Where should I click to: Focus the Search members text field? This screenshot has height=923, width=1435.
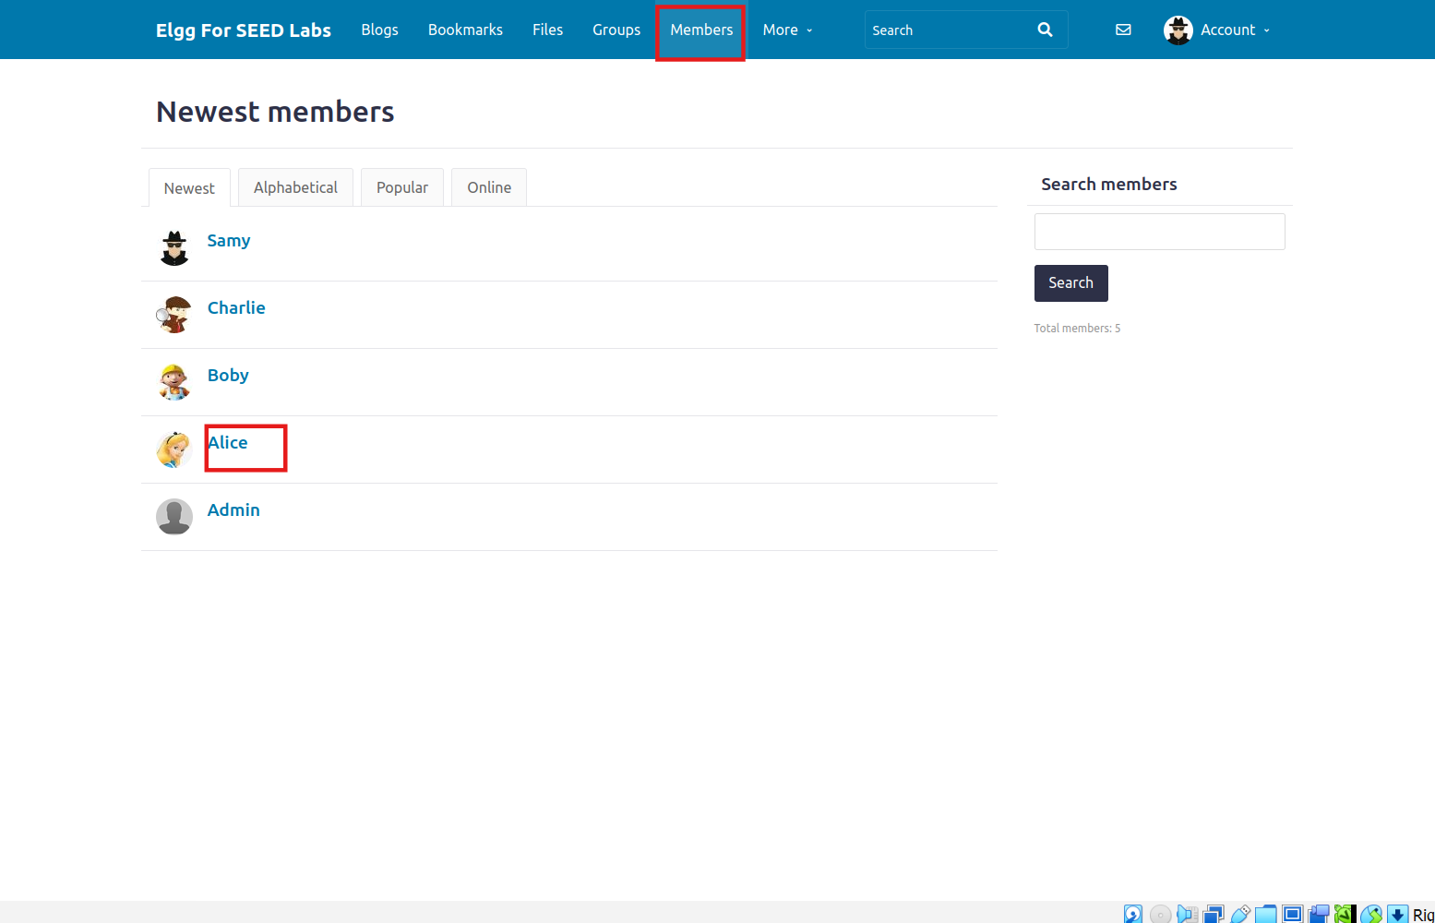[x=1159, y=232]
